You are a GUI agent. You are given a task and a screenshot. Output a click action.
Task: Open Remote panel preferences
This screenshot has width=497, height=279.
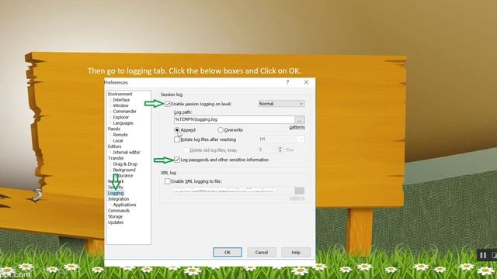pos(120,135)
